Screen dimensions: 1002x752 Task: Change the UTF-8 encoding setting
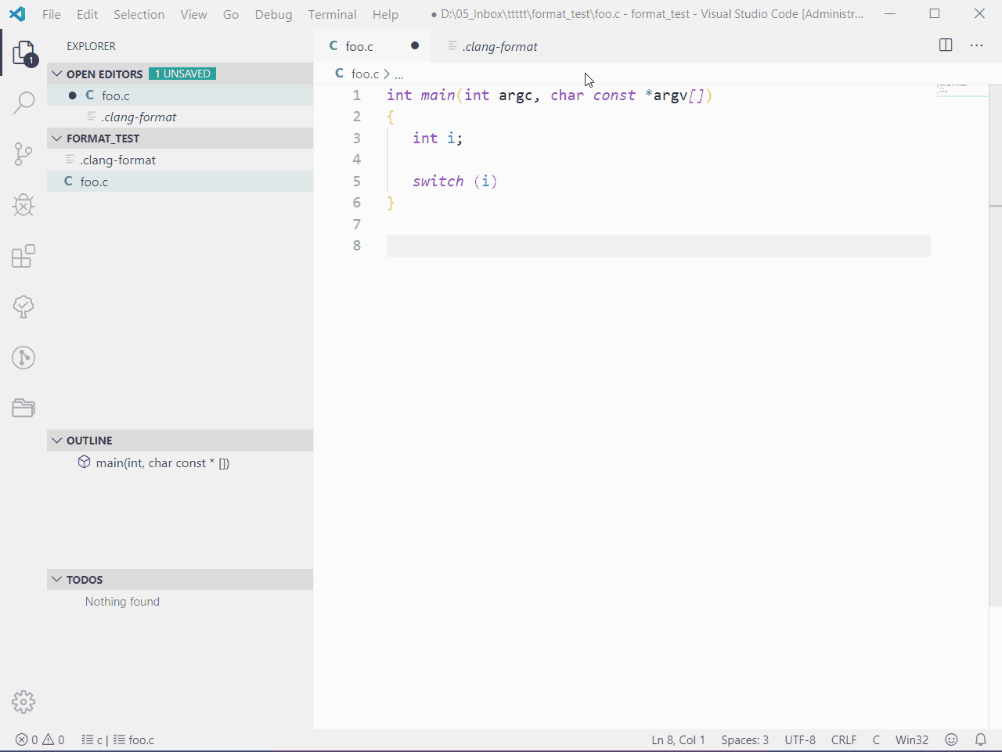coord(800,739)
